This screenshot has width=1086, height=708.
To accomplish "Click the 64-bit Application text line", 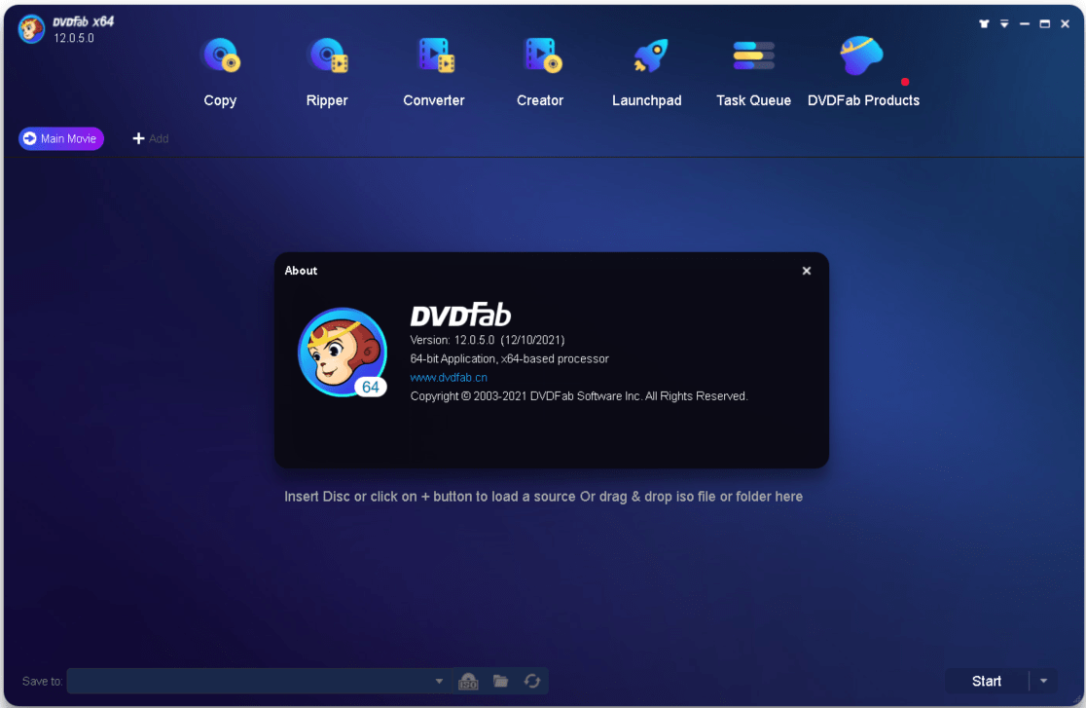I will 509,358.
